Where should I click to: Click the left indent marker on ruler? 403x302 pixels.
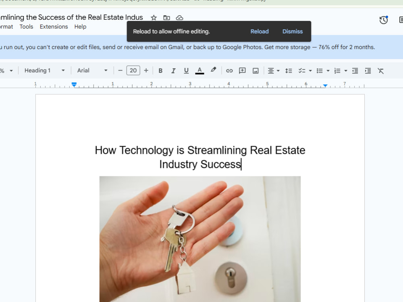[74, 85]
